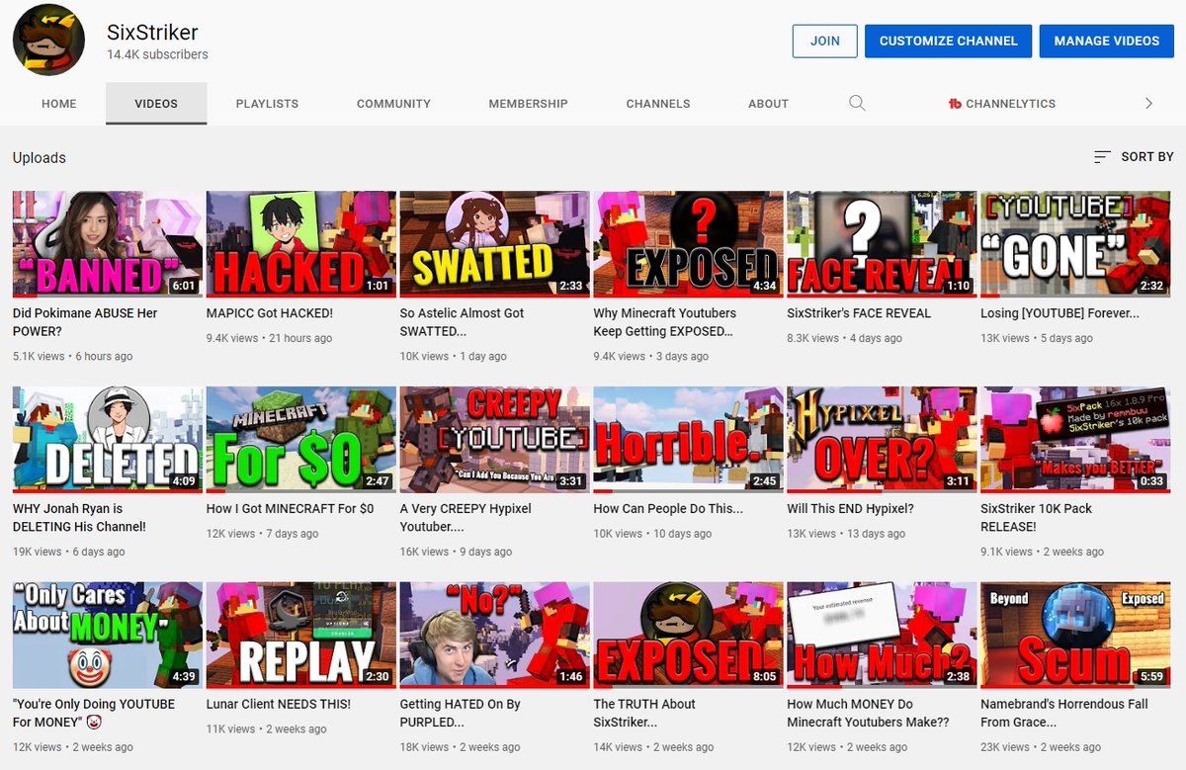Click the Uploads section heading
Image resolution: width=1186 pixels, height=770 pixels.
pyautogui.click(x=39, y=157)
